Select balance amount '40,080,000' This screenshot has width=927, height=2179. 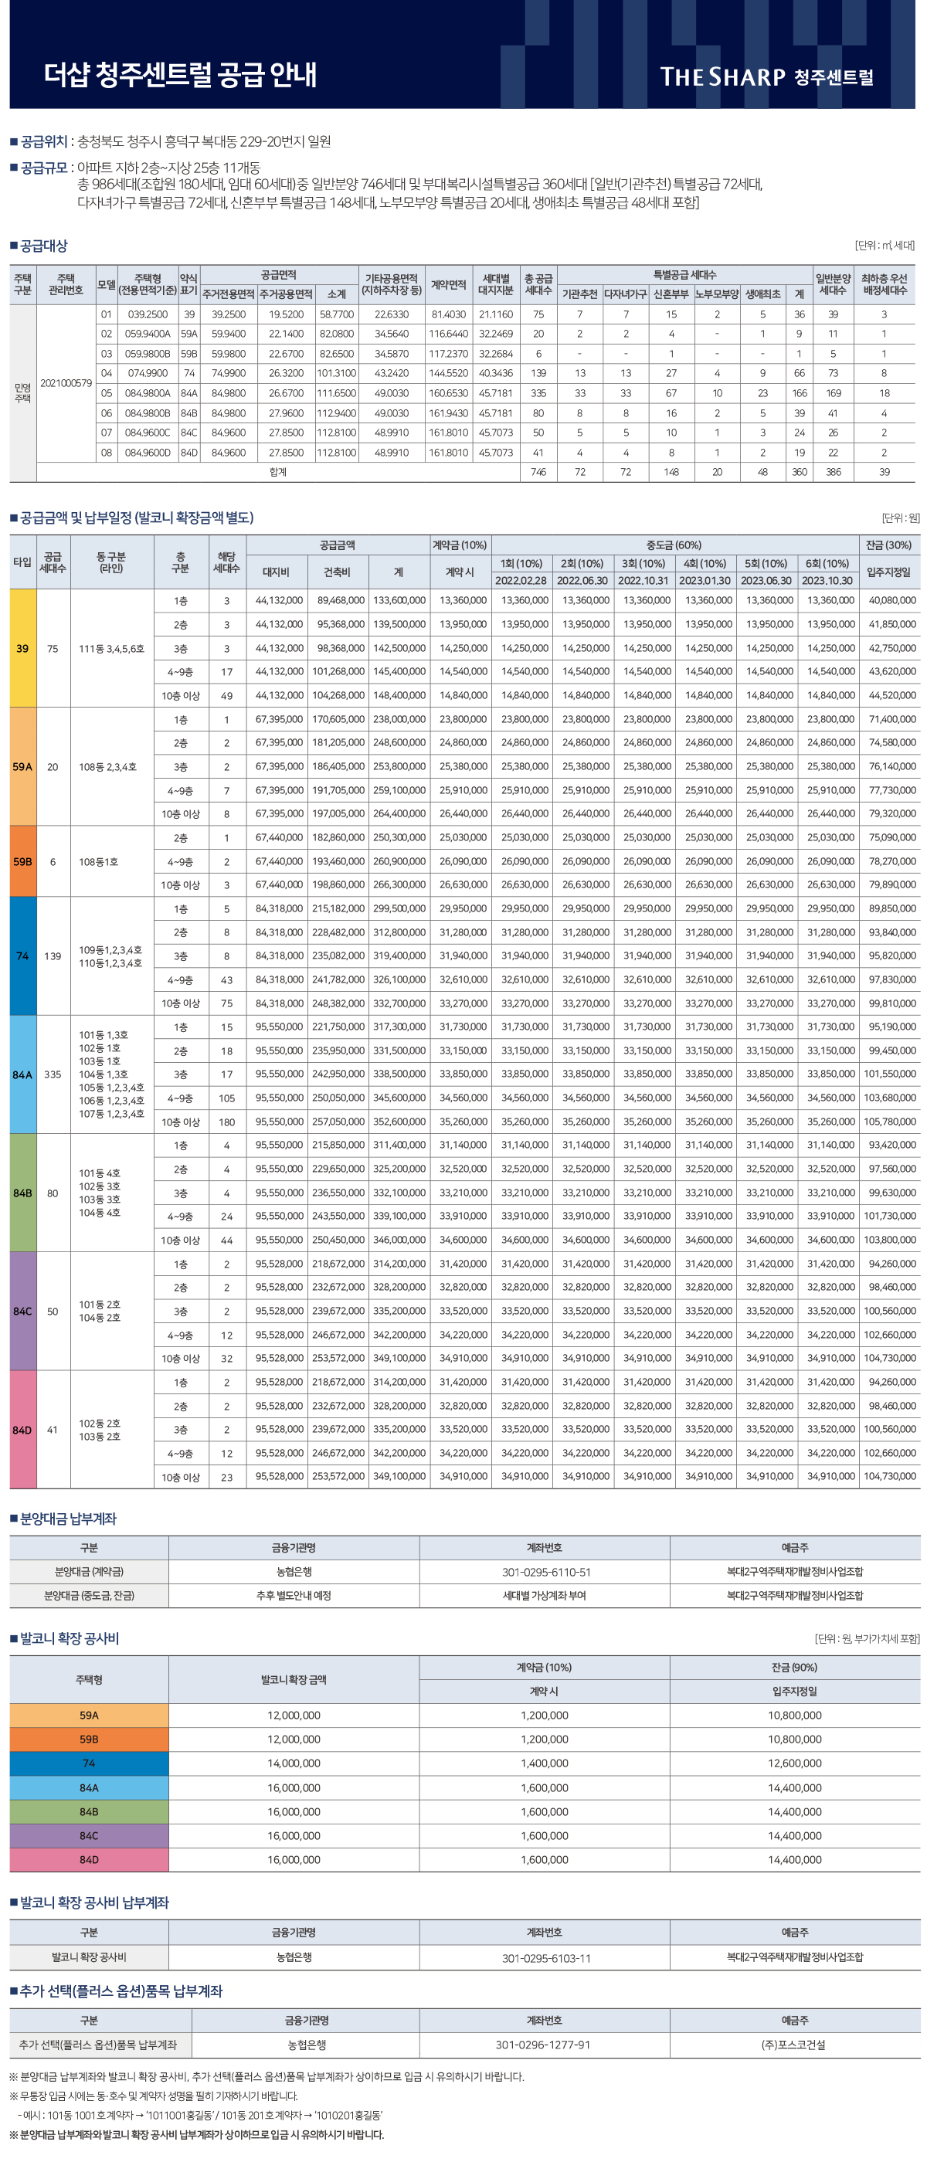[892, 601]
